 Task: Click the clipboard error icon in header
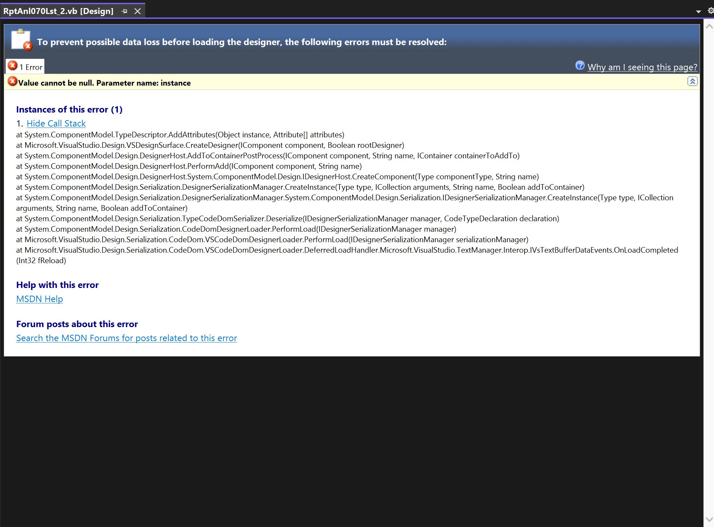coord(21,39)
